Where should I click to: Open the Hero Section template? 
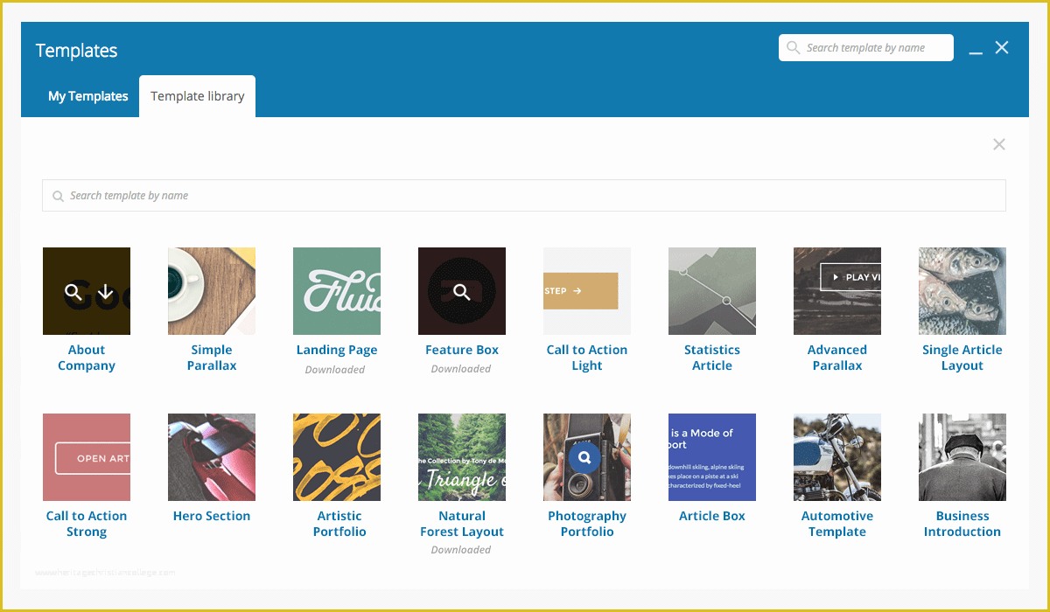[211, 456]
